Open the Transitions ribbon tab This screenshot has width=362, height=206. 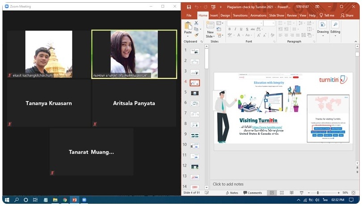pyautogui.click(x=240, y=15)
